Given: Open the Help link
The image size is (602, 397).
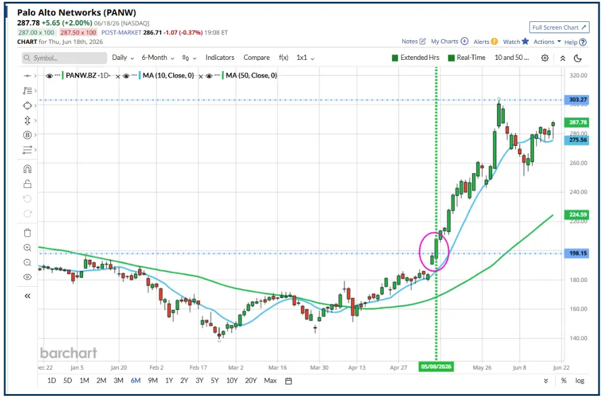Looking at the screenshot, I should tap(575, 42).
